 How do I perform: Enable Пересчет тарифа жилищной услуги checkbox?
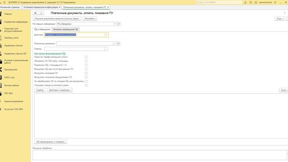86,57
